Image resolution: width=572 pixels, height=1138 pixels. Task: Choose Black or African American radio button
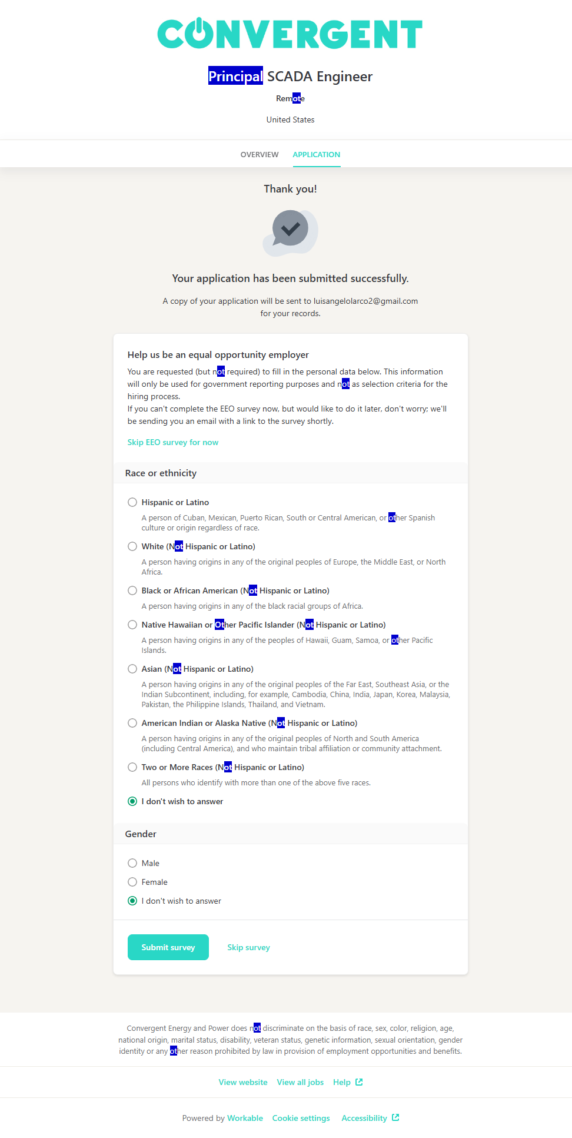tap(132, 590)
